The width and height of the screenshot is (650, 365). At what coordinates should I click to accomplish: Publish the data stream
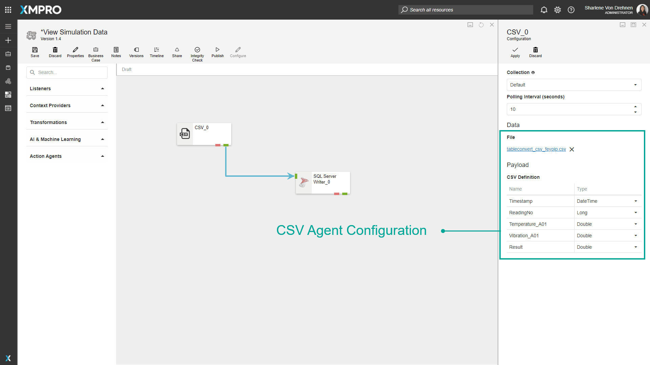217,52
